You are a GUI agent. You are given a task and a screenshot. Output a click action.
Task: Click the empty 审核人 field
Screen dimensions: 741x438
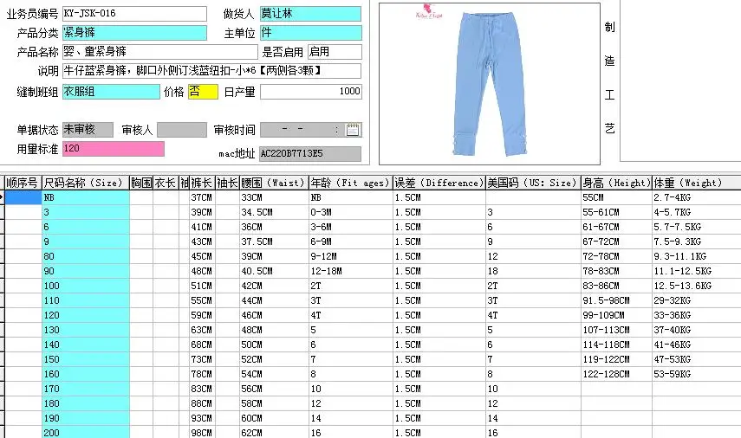[x=182, y=129]
